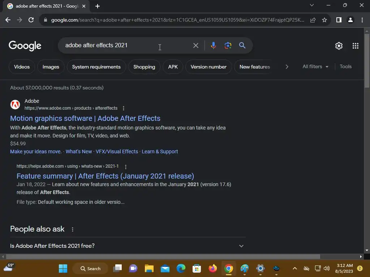The height and width of the screenshot is (277, 370).
Task: Open Microsoft Store from taskbar
Action: 197,268
